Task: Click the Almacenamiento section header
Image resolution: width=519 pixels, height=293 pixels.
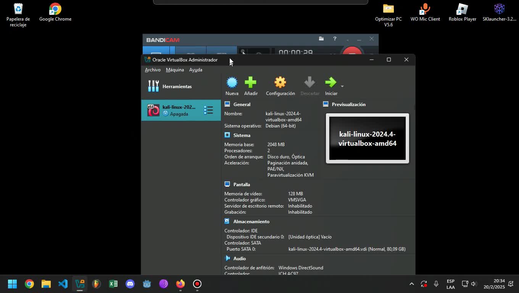Action: [x=251, y=221]
